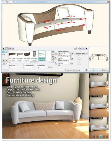The height and width of the screenshot is (141, 111).
Task: Click the blue floppy save icon in top toolbar
Action: click(13, 49)
